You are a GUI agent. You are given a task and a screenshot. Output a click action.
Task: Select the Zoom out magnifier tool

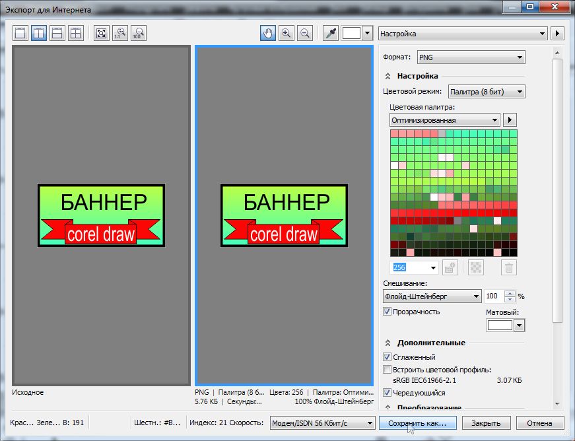pyautogui.click(x=305, y=33)
